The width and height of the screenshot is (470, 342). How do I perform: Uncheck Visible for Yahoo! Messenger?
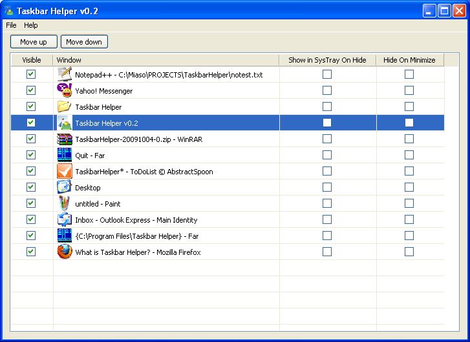click(31, 90)
